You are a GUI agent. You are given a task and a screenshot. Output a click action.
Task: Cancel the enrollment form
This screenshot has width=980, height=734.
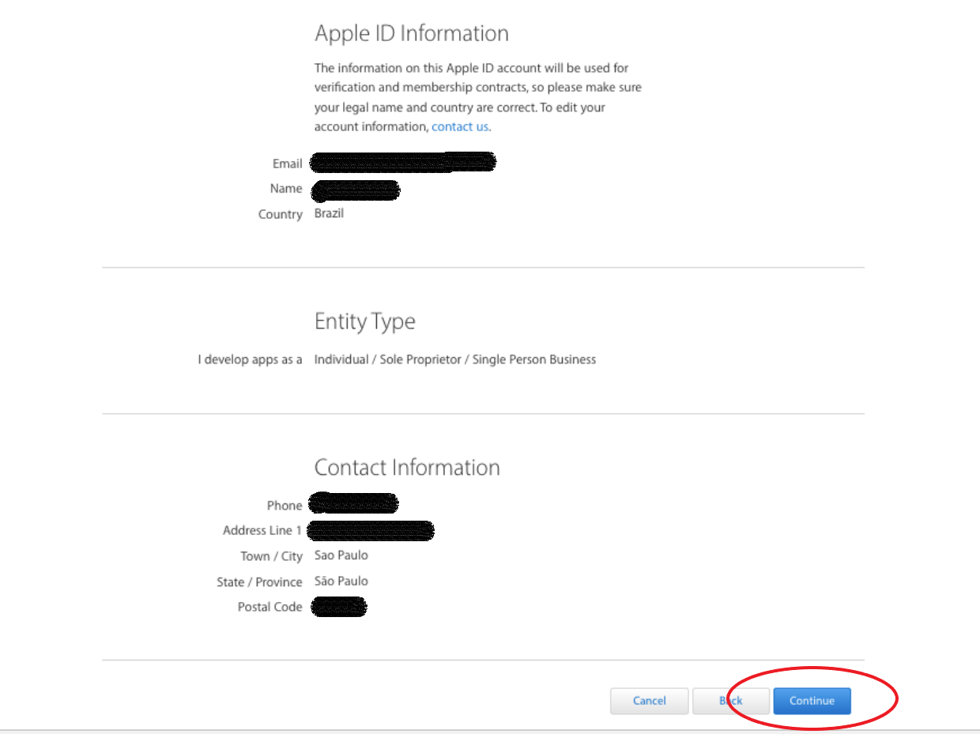click(x=649, y=701)
